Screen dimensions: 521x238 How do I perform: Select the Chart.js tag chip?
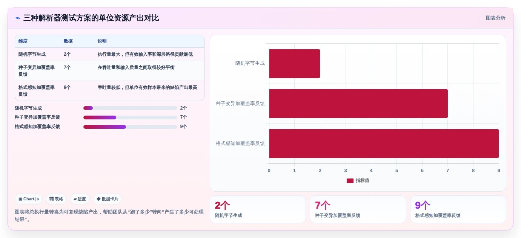pyautogui.click(x=29, y=199)
